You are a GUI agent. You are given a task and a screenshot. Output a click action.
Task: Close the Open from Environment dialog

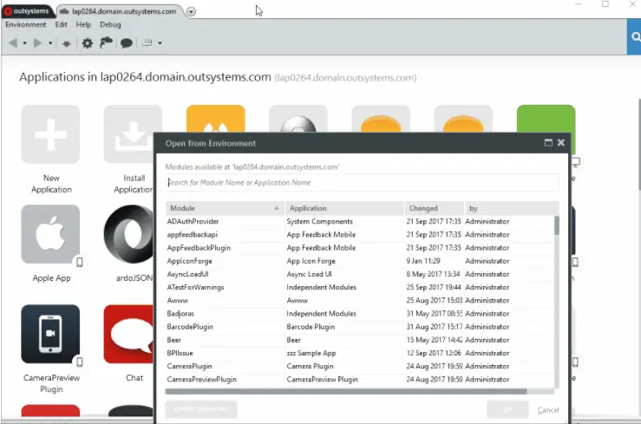[561, 142]
